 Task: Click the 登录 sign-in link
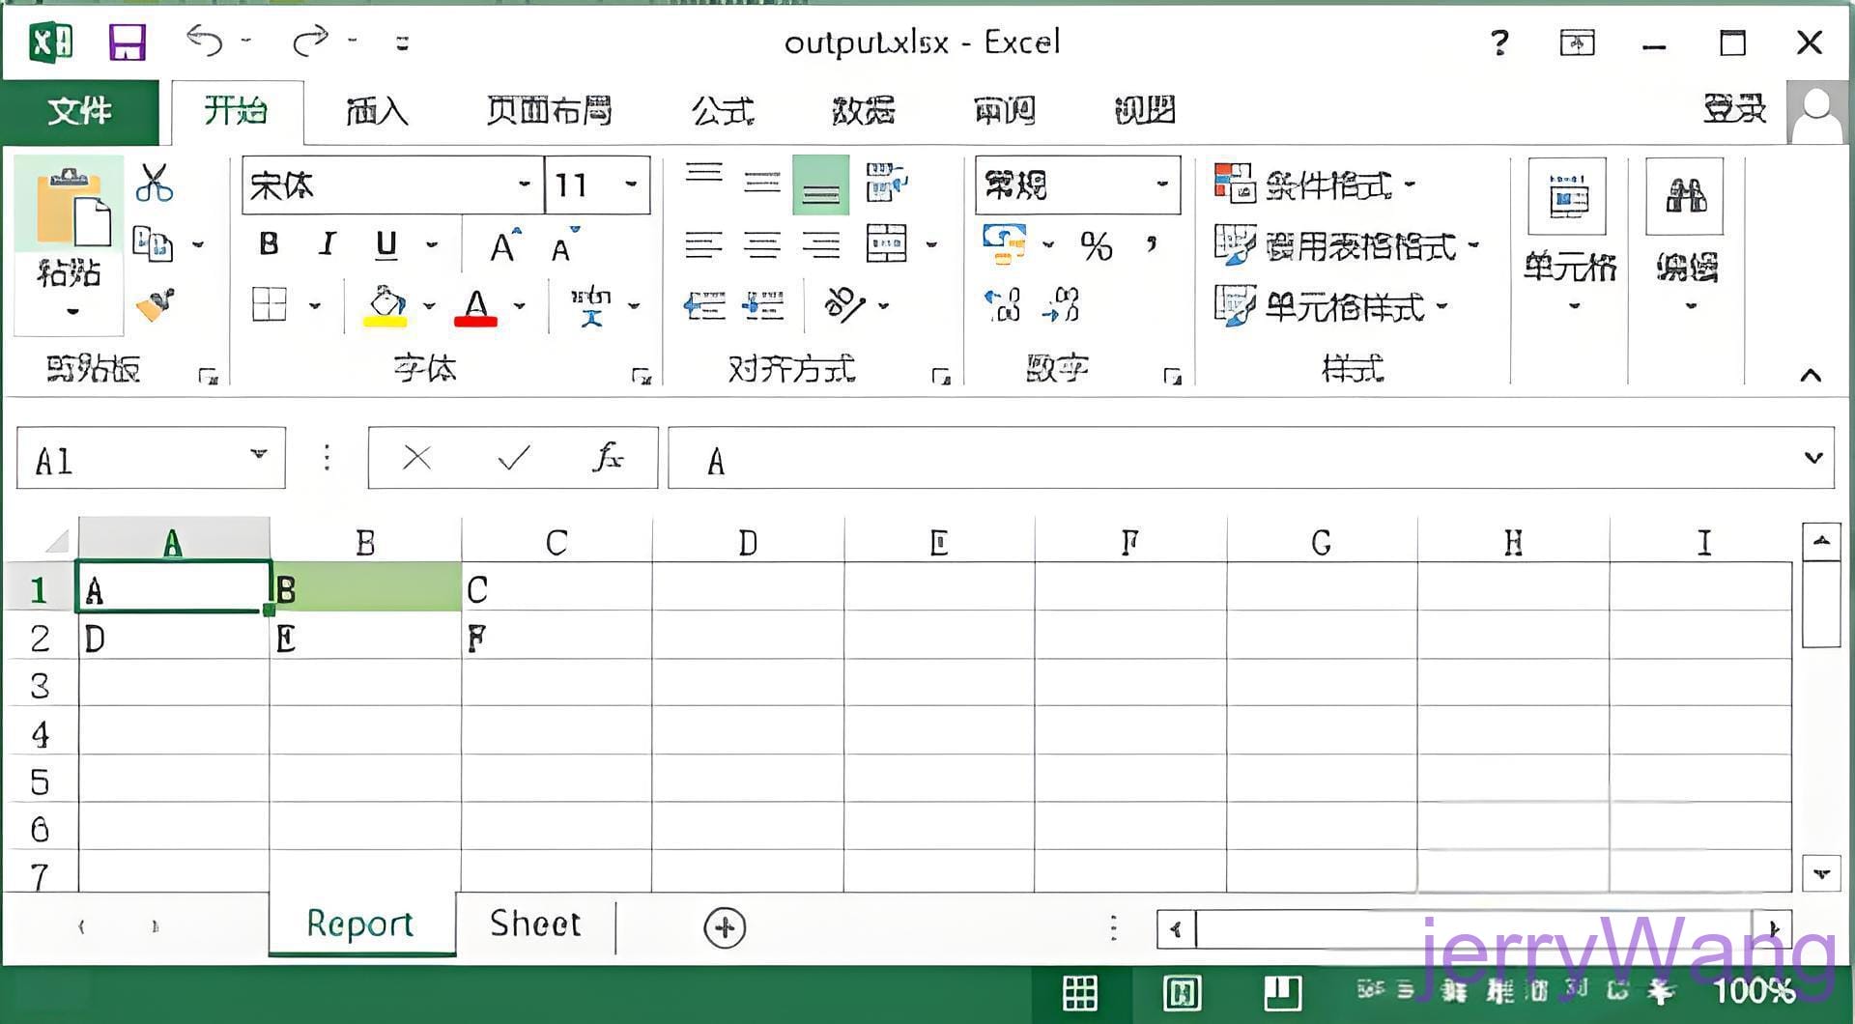(1733, 109)
